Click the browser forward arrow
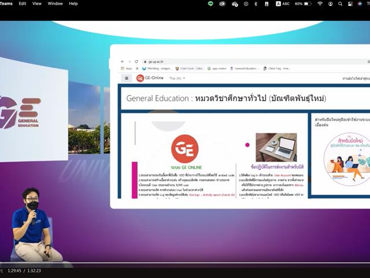Image resolution: width=370 pixels, height=278 pixels. point(129,61)
